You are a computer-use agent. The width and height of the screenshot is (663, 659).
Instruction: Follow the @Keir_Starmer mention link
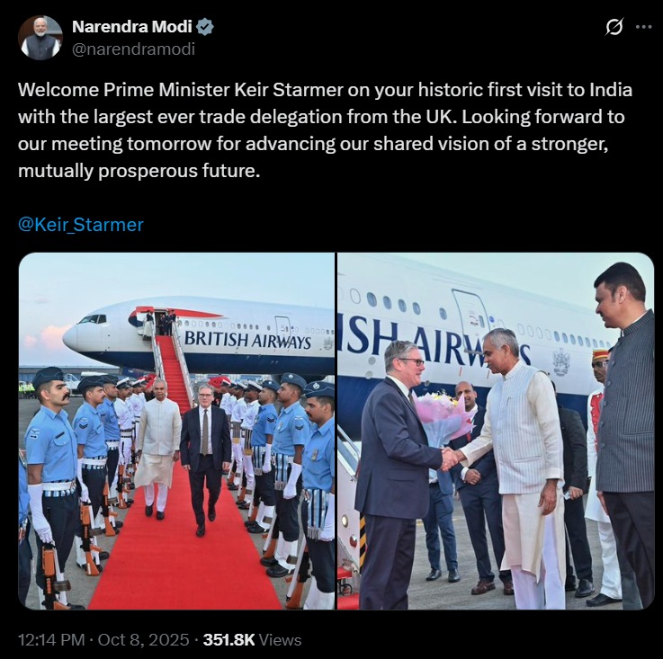click(x=81, y=225)
